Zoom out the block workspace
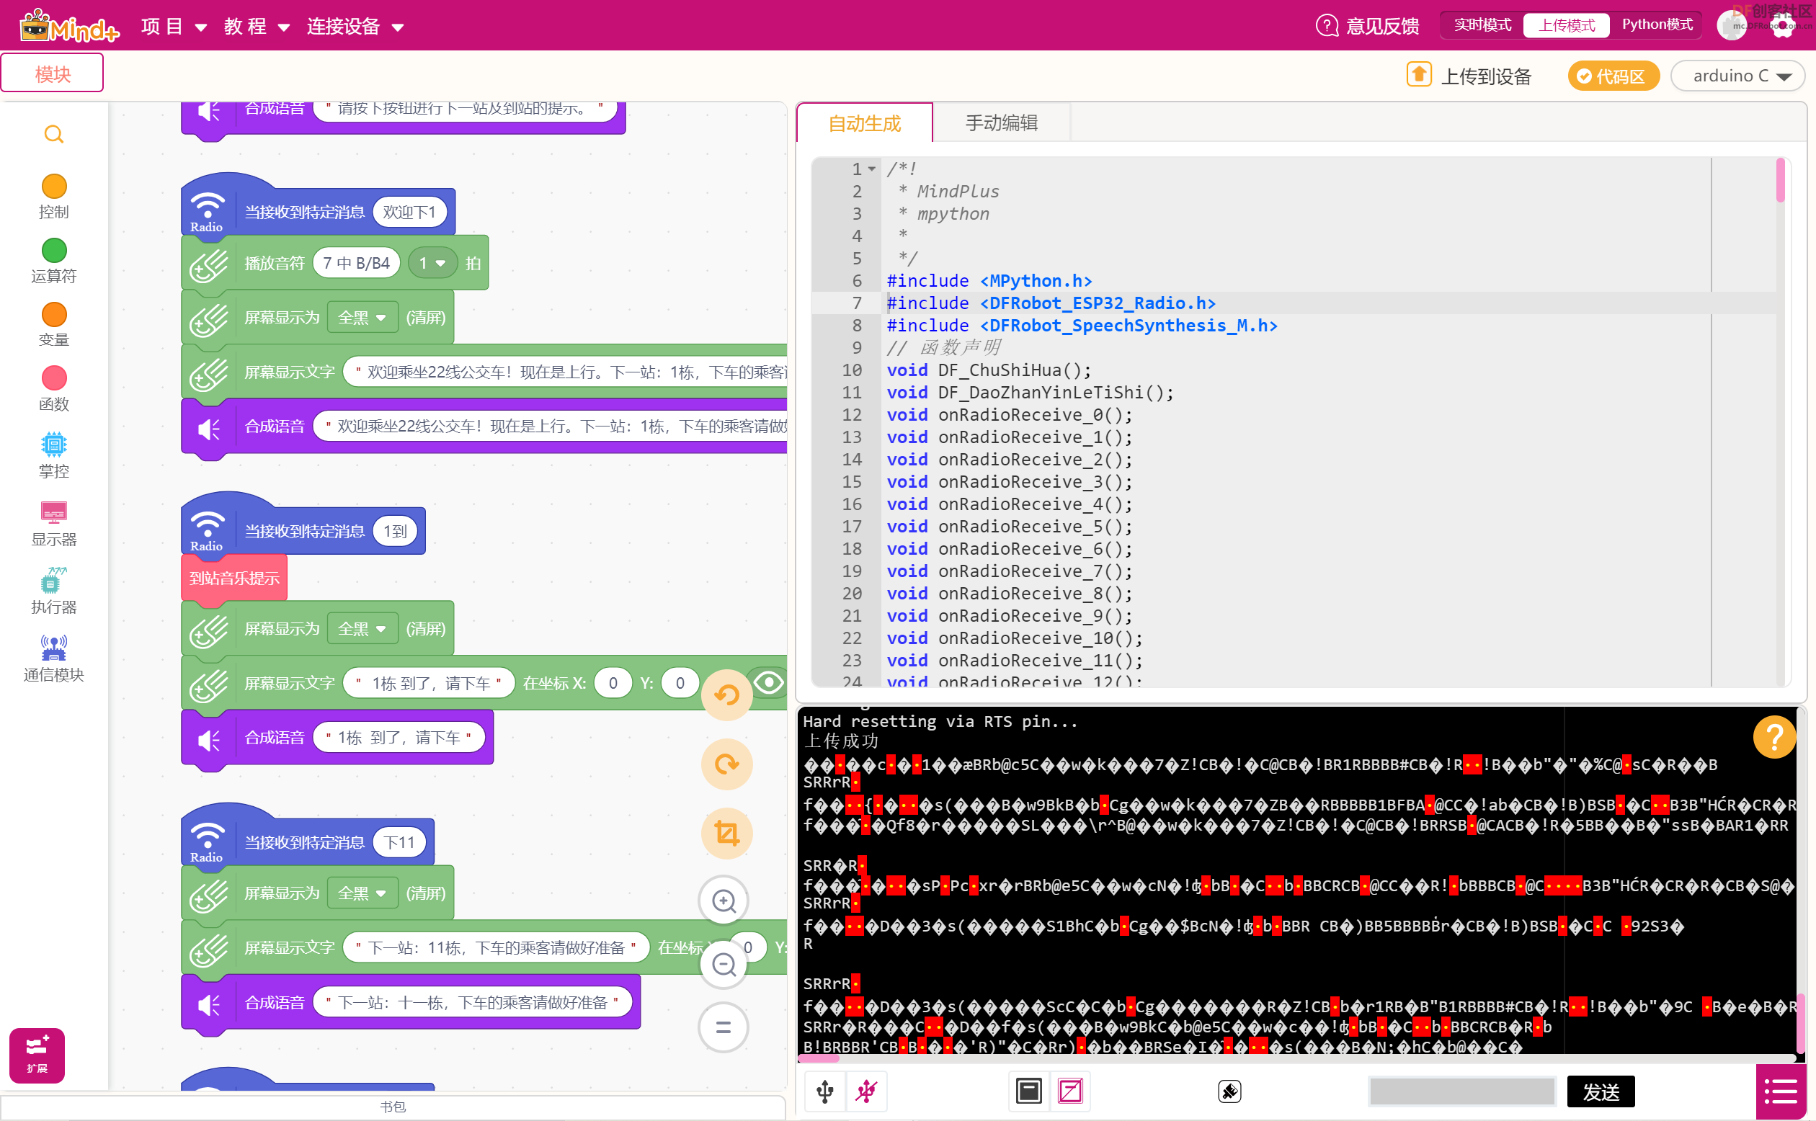This screenshot has width=1816, height=1121. [x=724, y=965]
